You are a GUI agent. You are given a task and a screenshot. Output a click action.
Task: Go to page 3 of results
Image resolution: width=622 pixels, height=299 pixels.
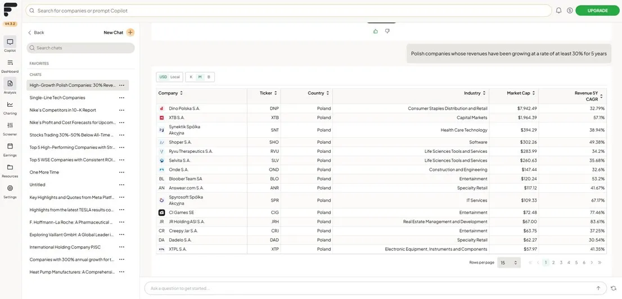pyautogui.click(x=561, y=262)
